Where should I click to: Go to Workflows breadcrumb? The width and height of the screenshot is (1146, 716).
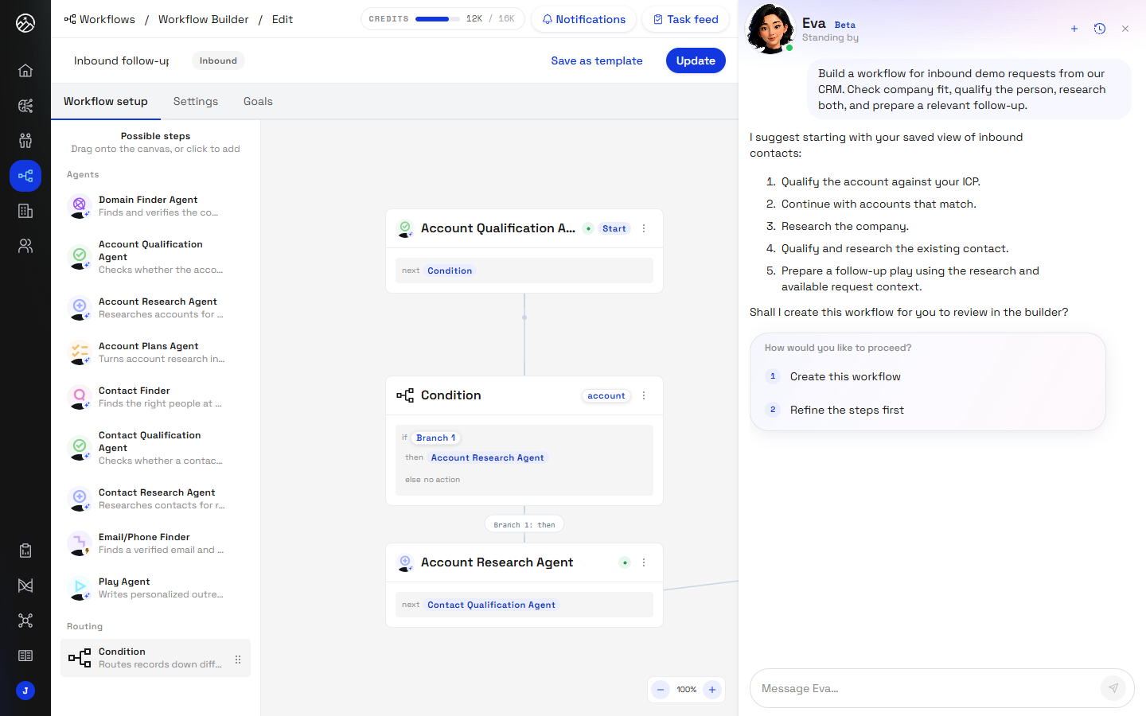pos(99,19)
